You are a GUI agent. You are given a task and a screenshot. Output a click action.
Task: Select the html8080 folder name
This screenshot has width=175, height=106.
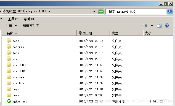(19, 65)
